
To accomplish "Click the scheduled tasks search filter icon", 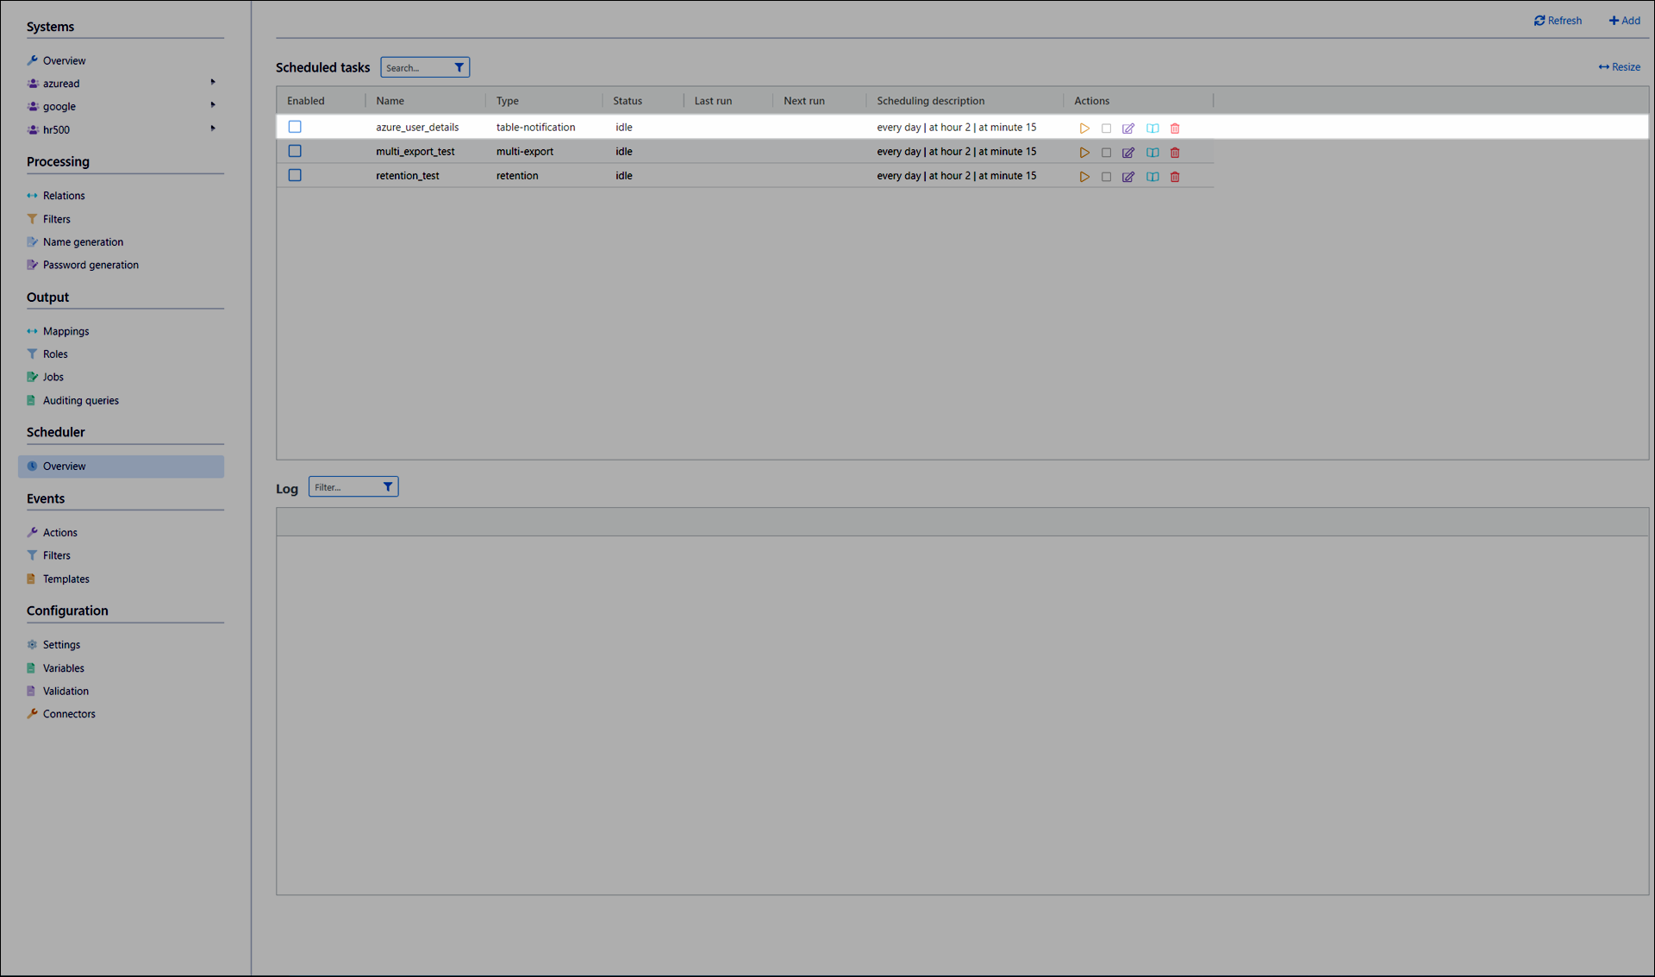I will (x=459, y=67).
